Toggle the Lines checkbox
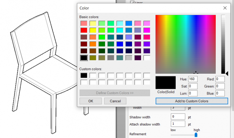Screen dimensions: 234x138 coord(132,2)
